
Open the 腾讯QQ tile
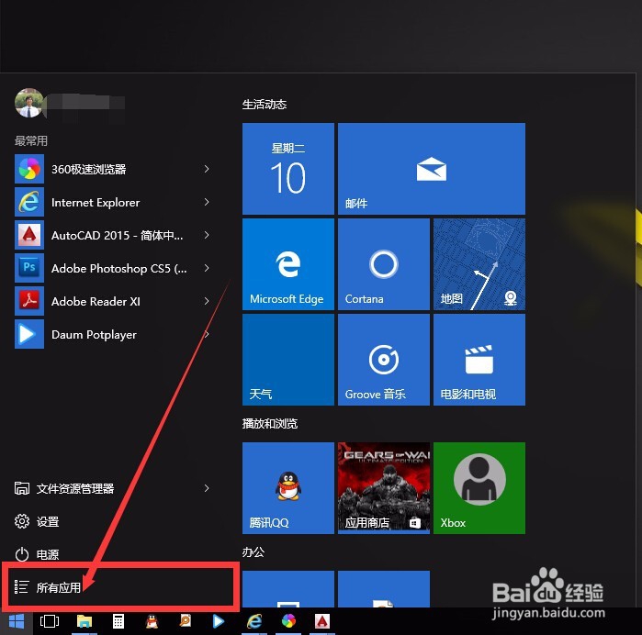[x=288, y=488]
